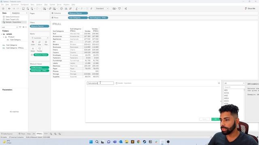Open the File menu

pos(2,4)
